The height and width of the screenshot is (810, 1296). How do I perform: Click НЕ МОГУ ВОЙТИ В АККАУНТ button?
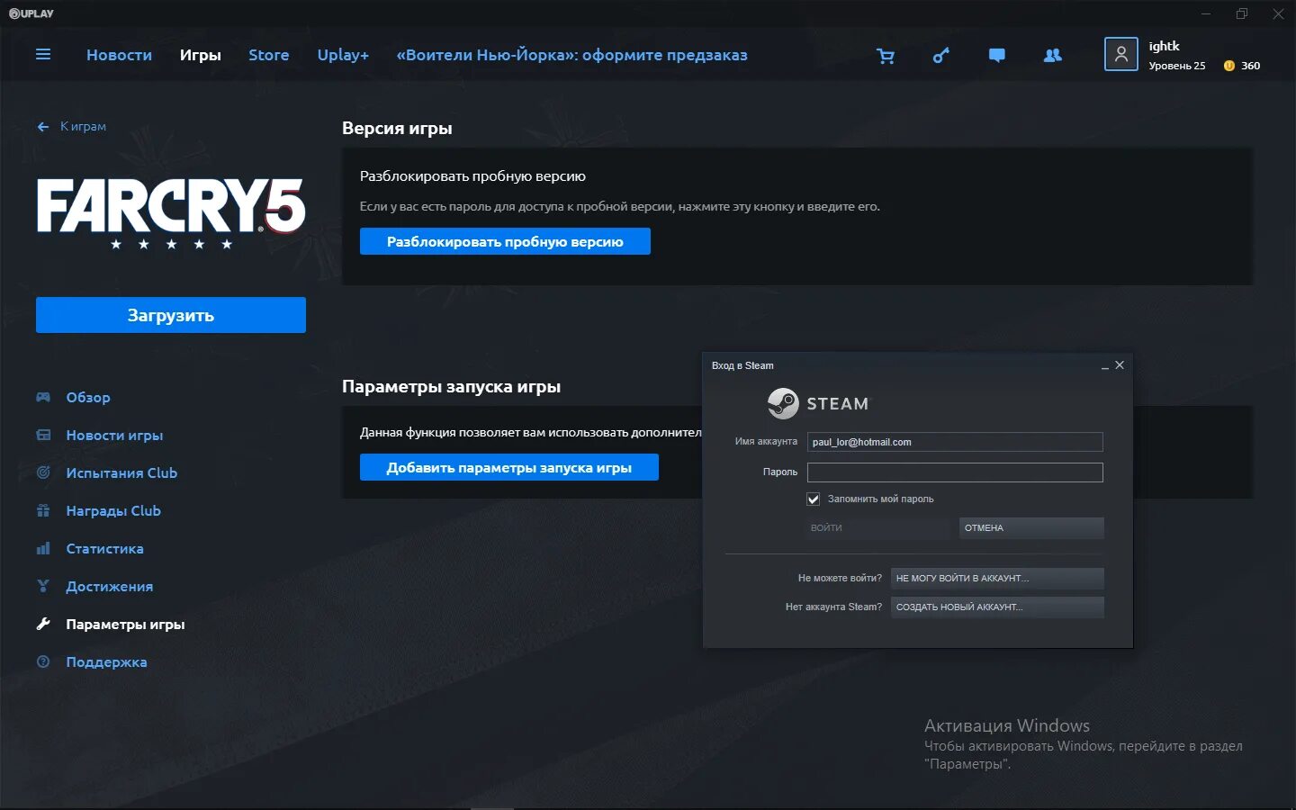(x=997, y=578)
